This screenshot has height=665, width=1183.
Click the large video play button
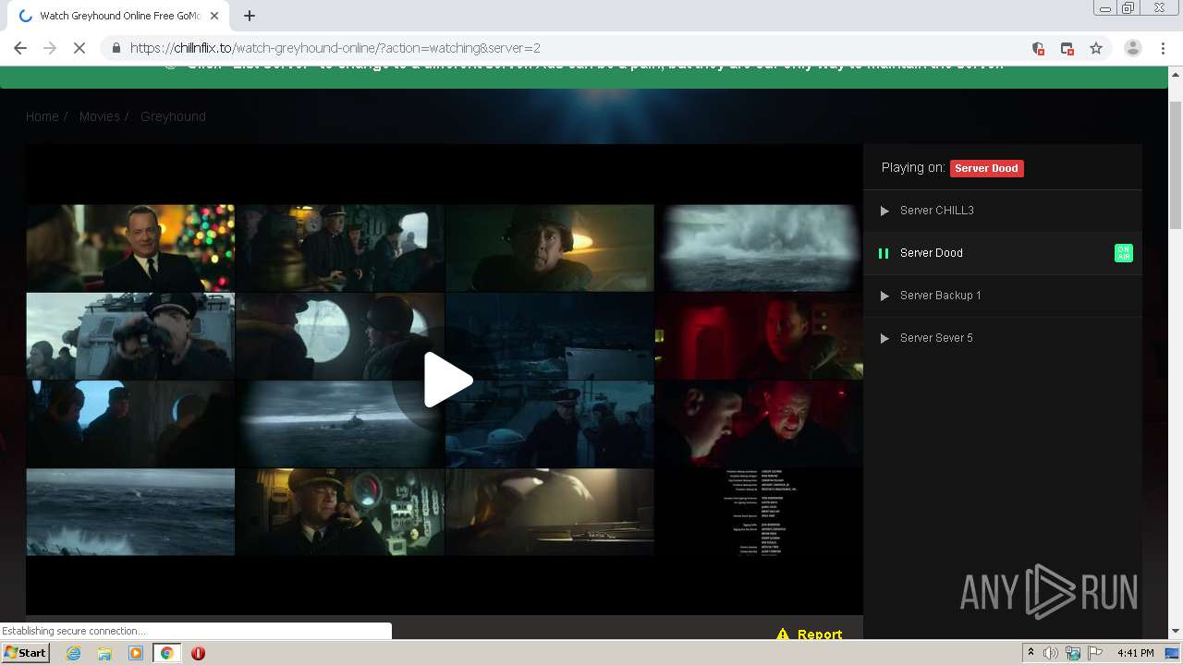tap(448, 380)
